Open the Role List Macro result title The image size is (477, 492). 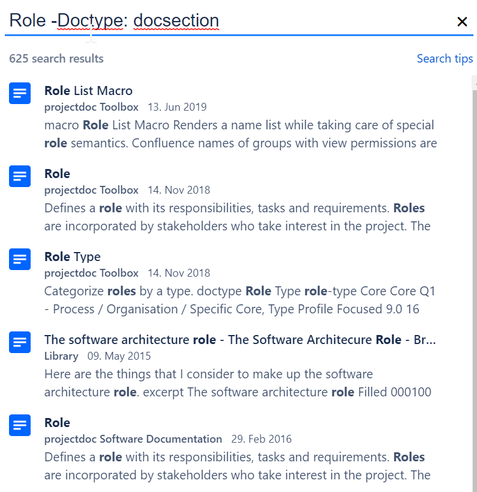(x=88, y=91)
